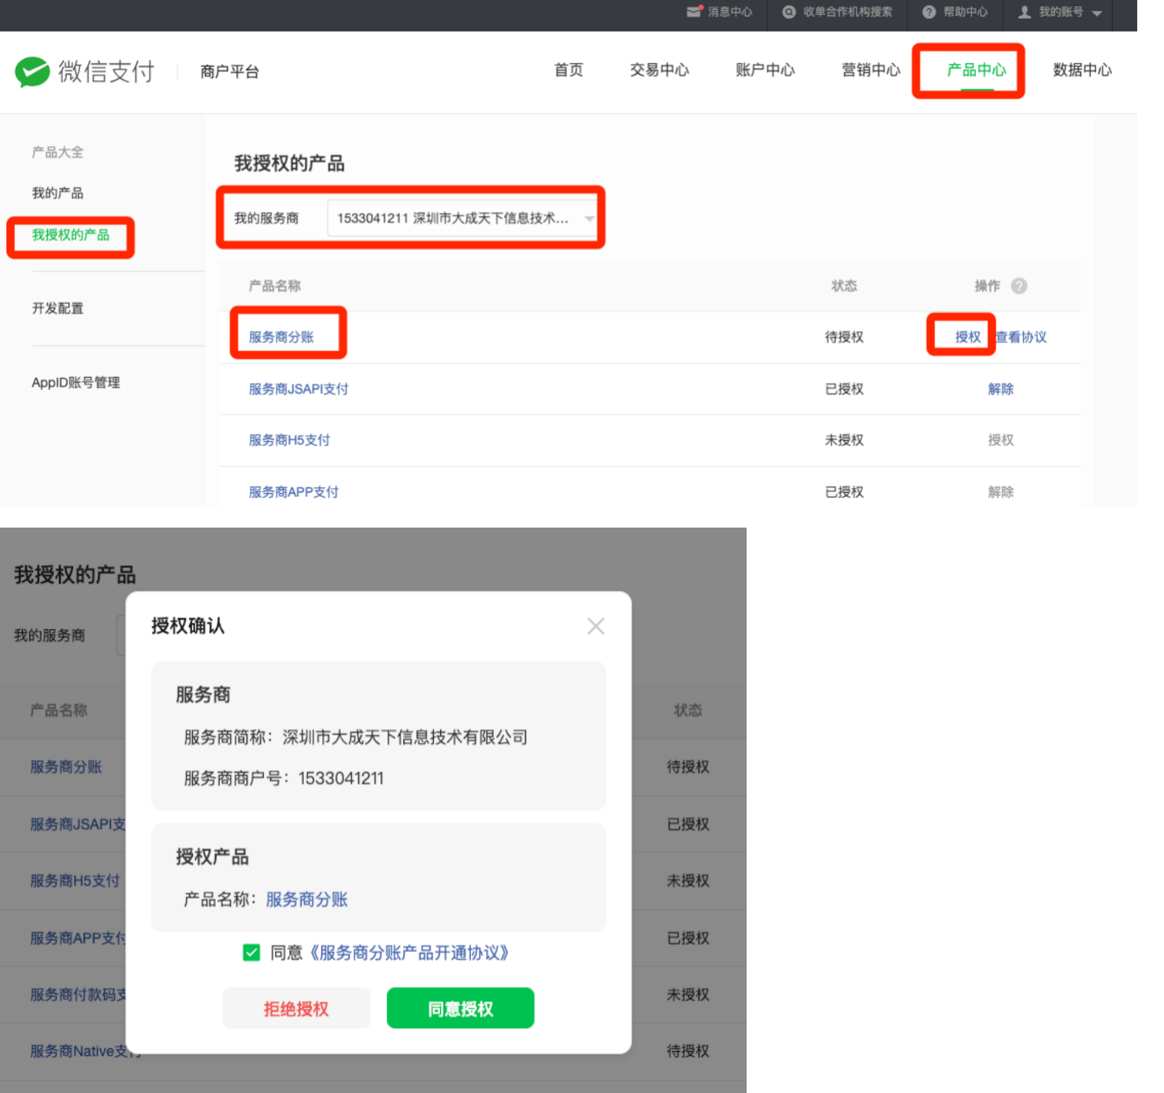
Task: Click 深圳市大成天下信息技术有限公司 in dialog
Action: click(405, 737)
